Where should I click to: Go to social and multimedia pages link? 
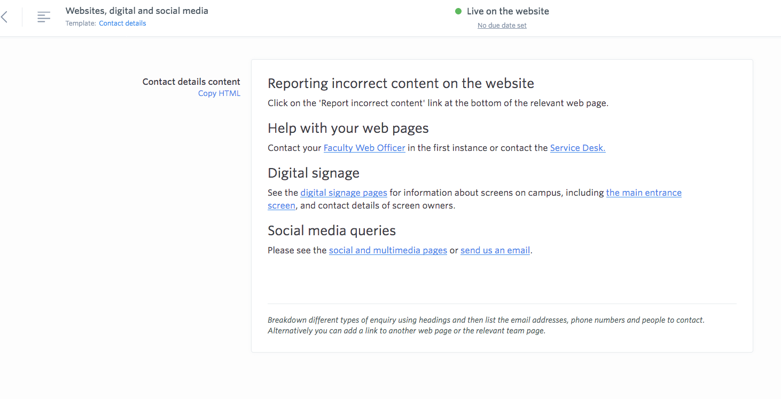388,250
